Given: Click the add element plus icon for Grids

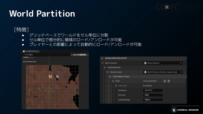Looking at the screenshot, I should point(165,81).
